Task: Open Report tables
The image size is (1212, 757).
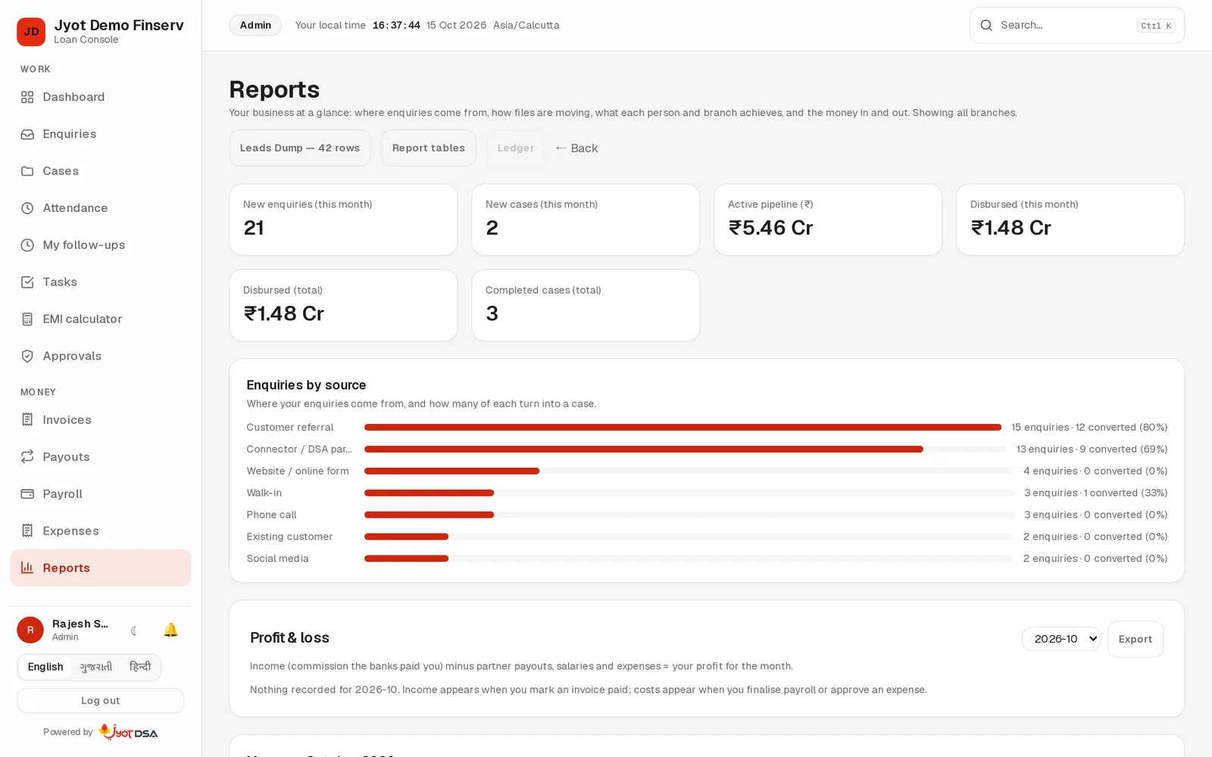Action: (429, 148)
